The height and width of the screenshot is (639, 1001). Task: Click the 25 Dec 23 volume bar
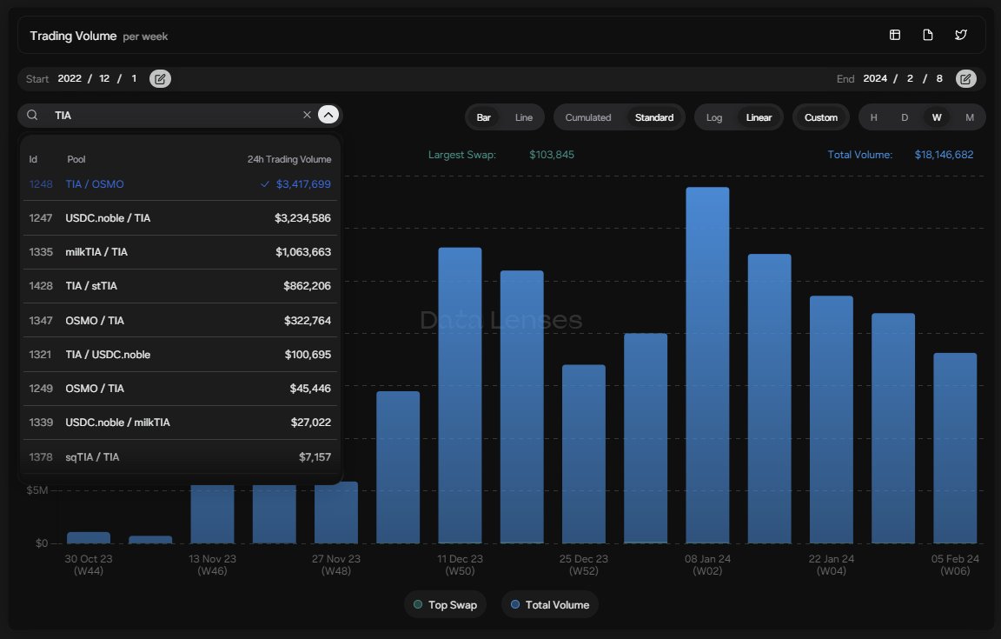584,454
